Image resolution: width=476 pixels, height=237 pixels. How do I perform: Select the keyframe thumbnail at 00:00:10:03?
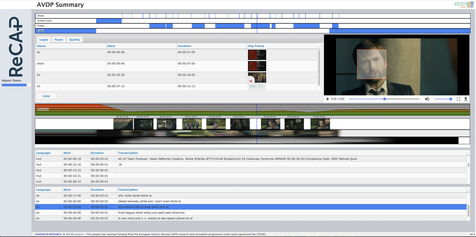coord(123,124)
